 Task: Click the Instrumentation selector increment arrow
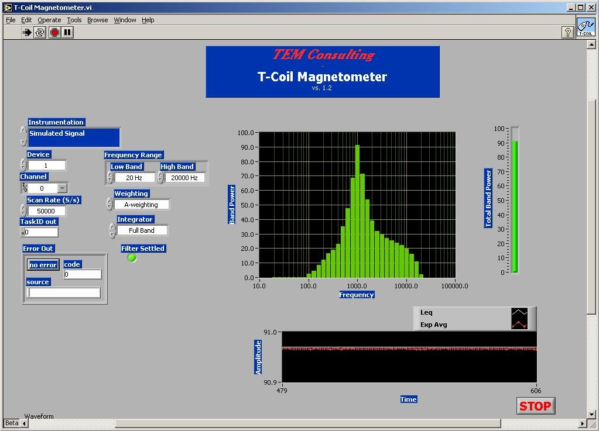click(23, 130)
